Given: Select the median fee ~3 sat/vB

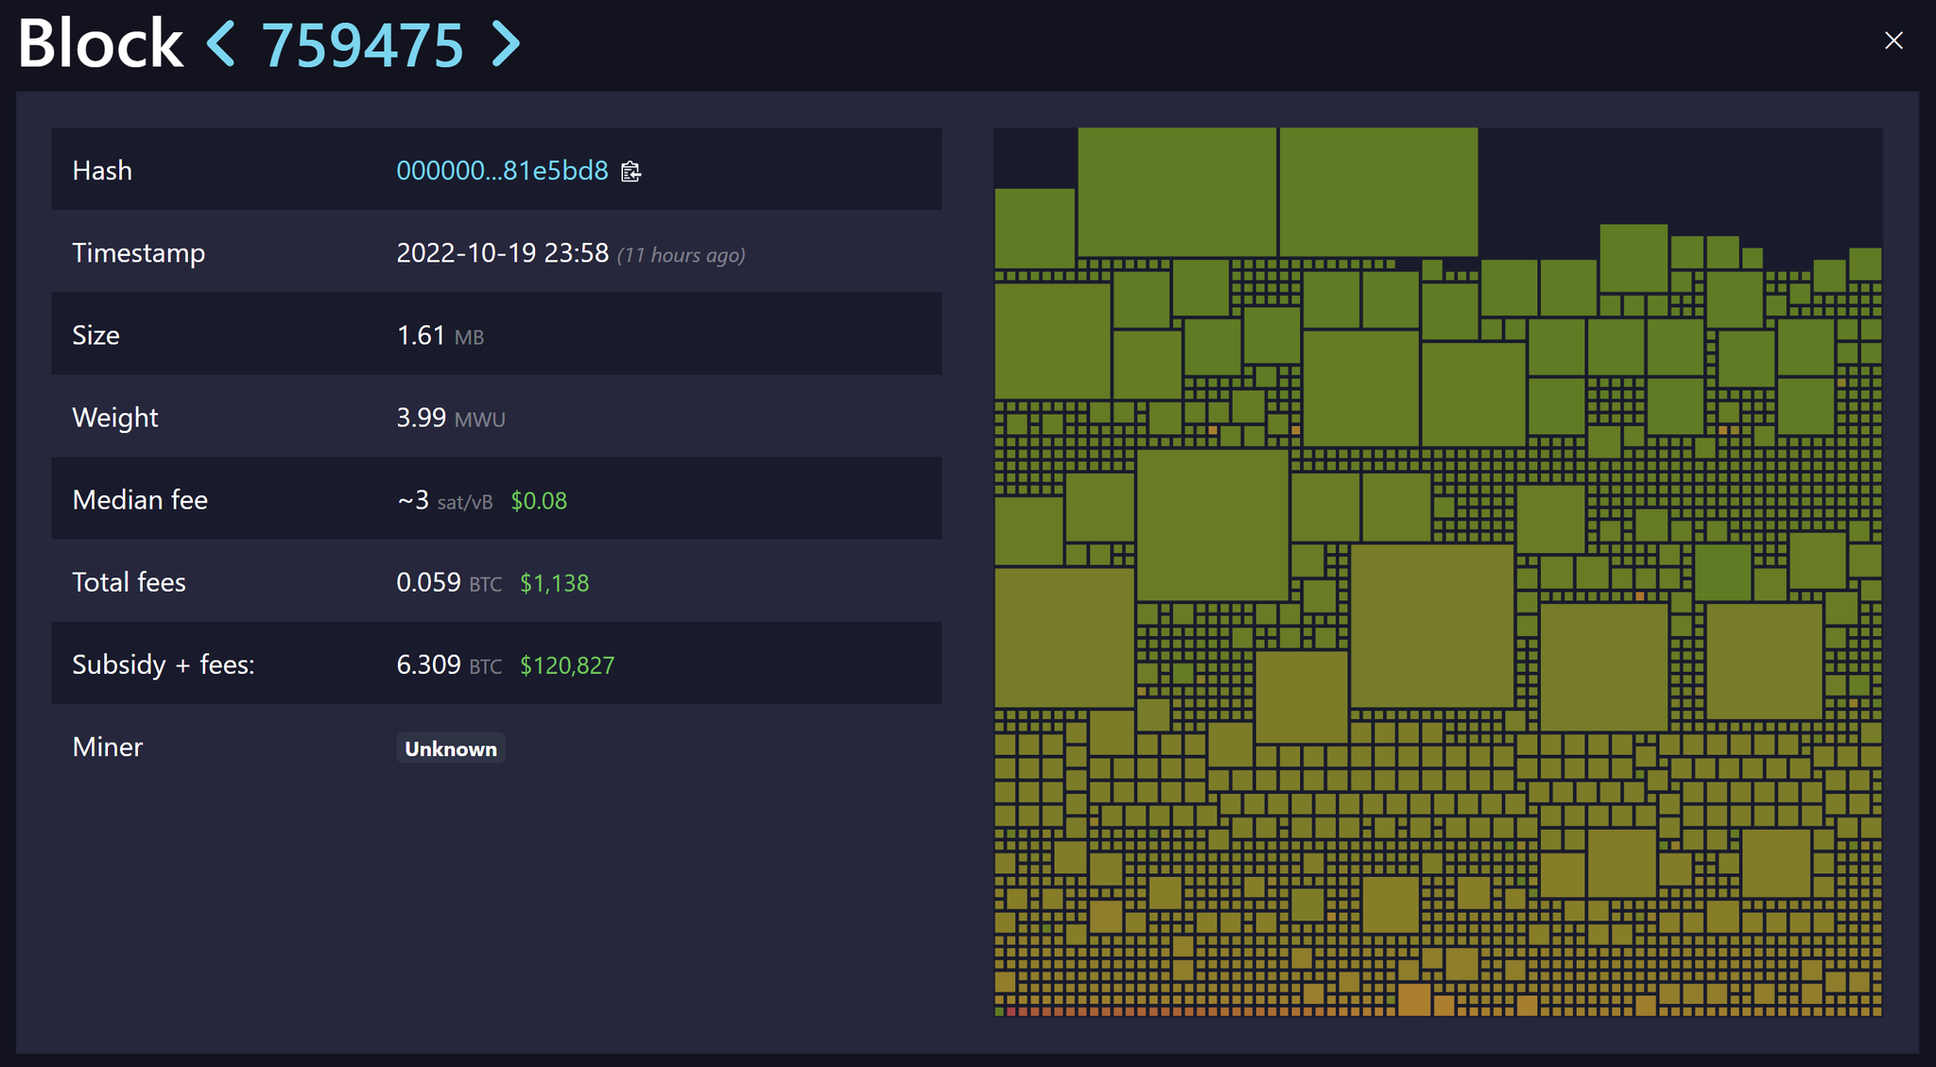Looking at the screenshot, I should point(444,500).
